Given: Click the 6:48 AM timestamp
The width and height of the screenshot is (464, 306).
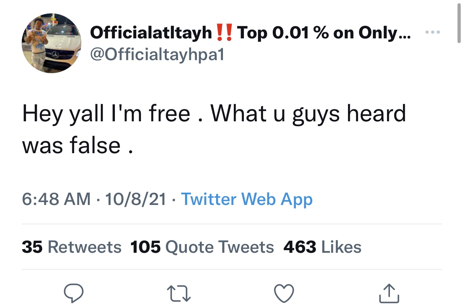Looking at the screenshot, I should pyautogui.click(x=56, y=199).
